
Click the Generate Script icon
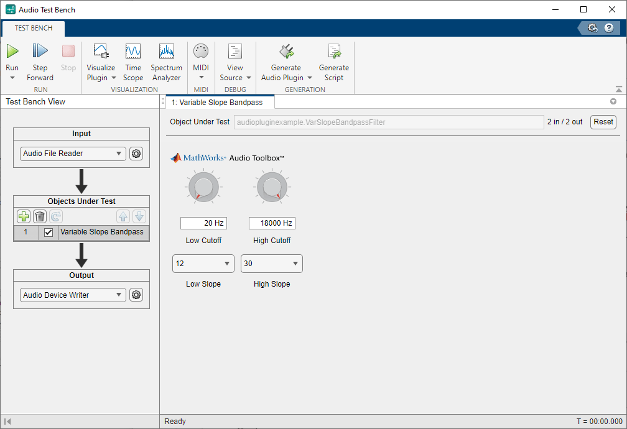click(334, 52)
